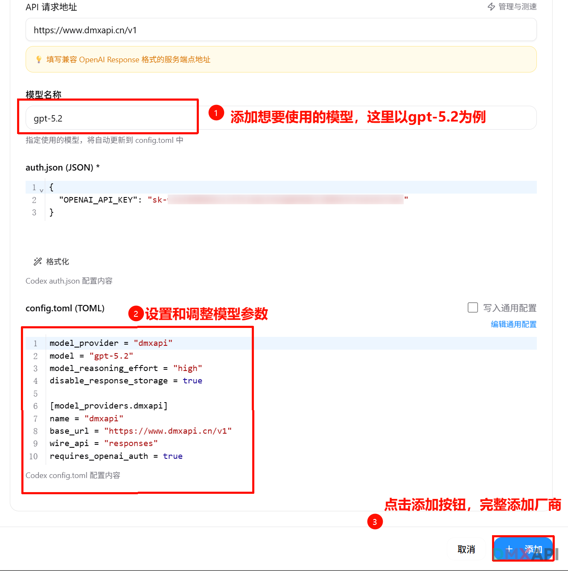Click the disable_response_storage true value
The height and width of the screenshot is (571, 568).
pos(192,380)
